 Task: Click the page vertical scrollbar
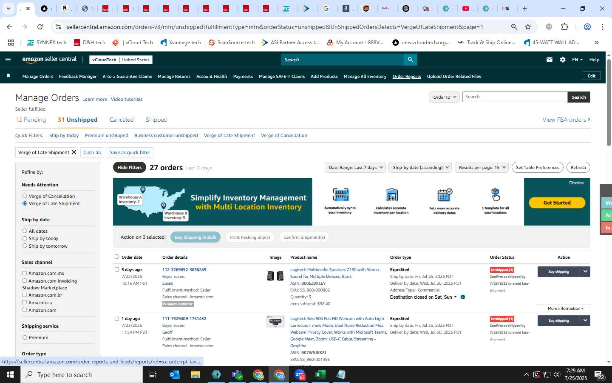point(609,102)
